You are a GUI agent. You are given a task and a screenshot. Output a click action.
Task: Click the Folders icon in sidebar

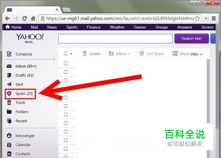coord(9,111)
